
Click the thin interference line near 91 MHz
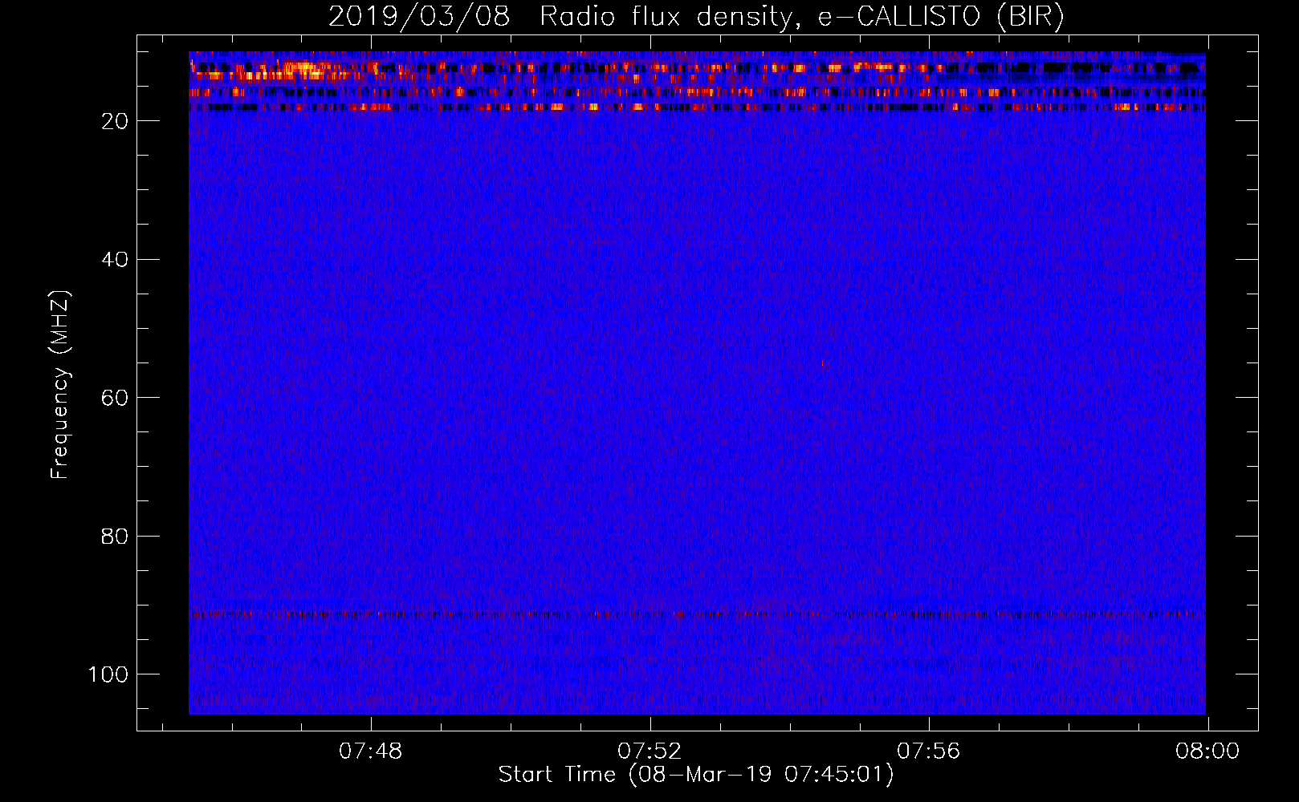point(697,615)
